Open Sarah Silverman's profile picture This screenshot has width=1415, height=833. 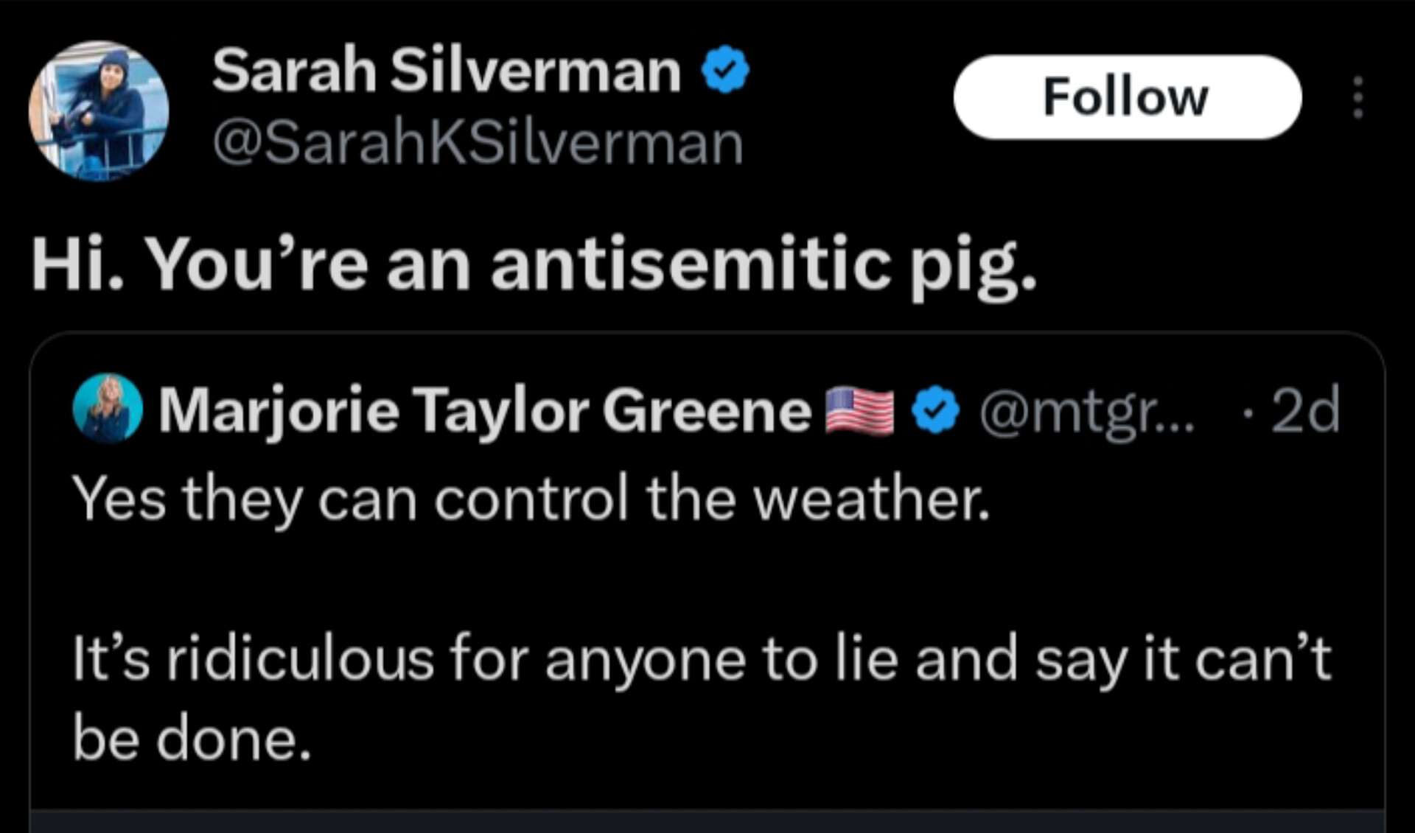(99, 111)
